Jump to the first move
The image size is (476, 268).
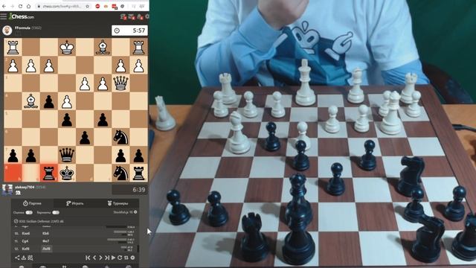click(88, 258)
